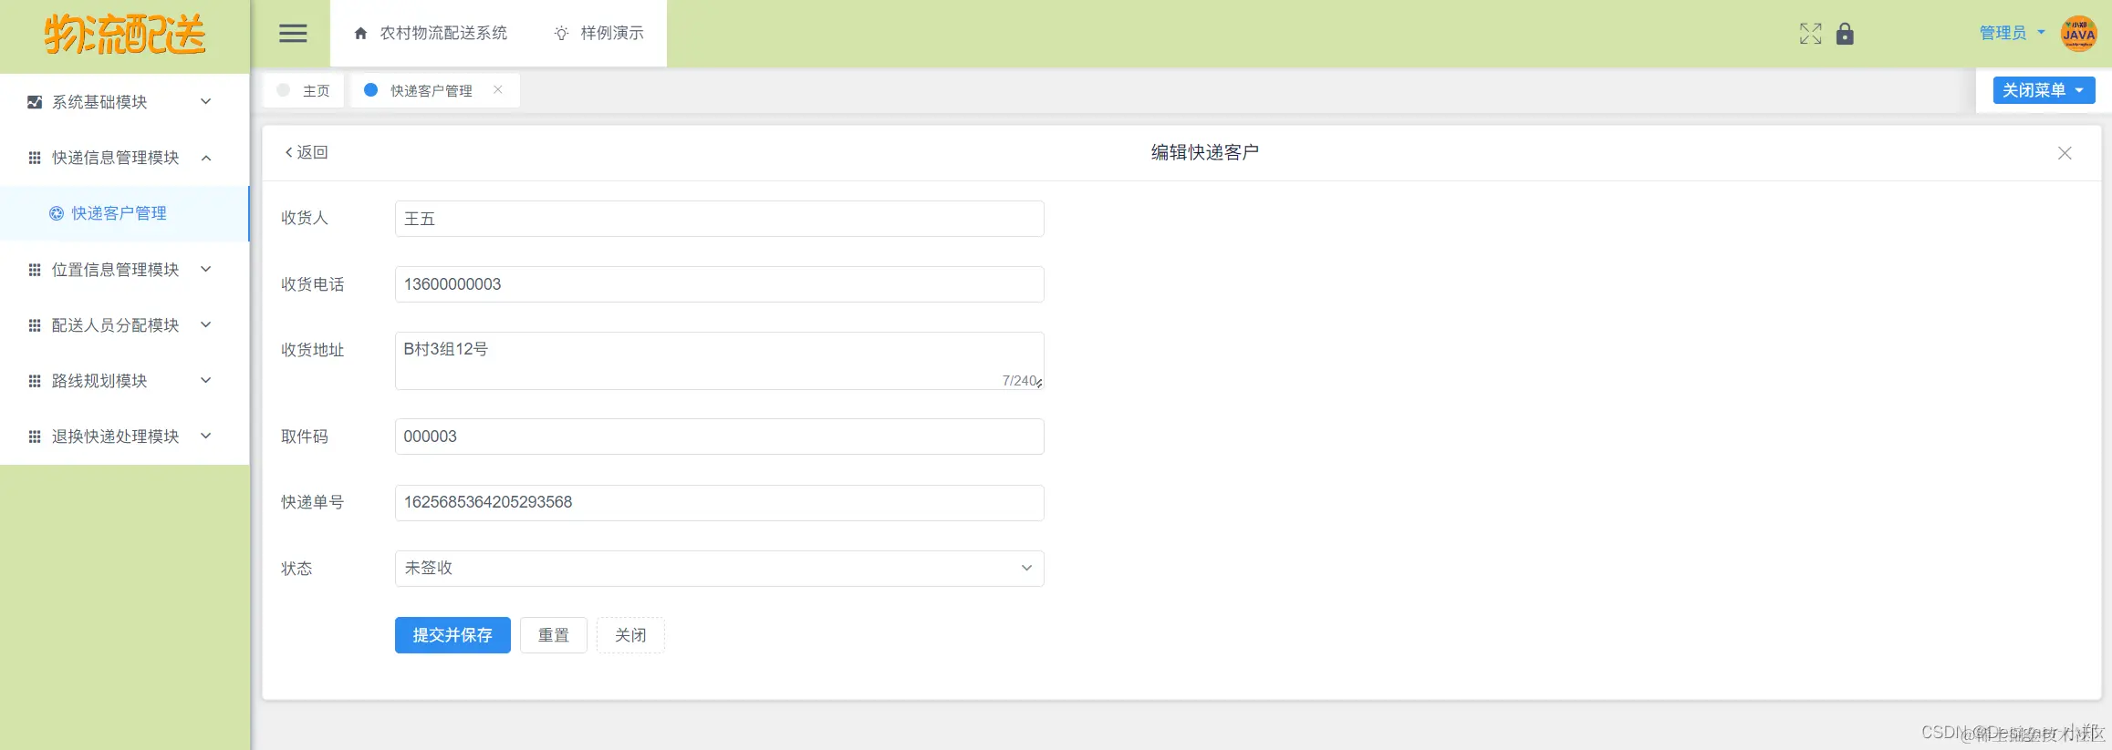Focus the 收货电话 field with 13600000003
The width and height of the screenshot is (2112, 750).
click(x=719, y=284)
